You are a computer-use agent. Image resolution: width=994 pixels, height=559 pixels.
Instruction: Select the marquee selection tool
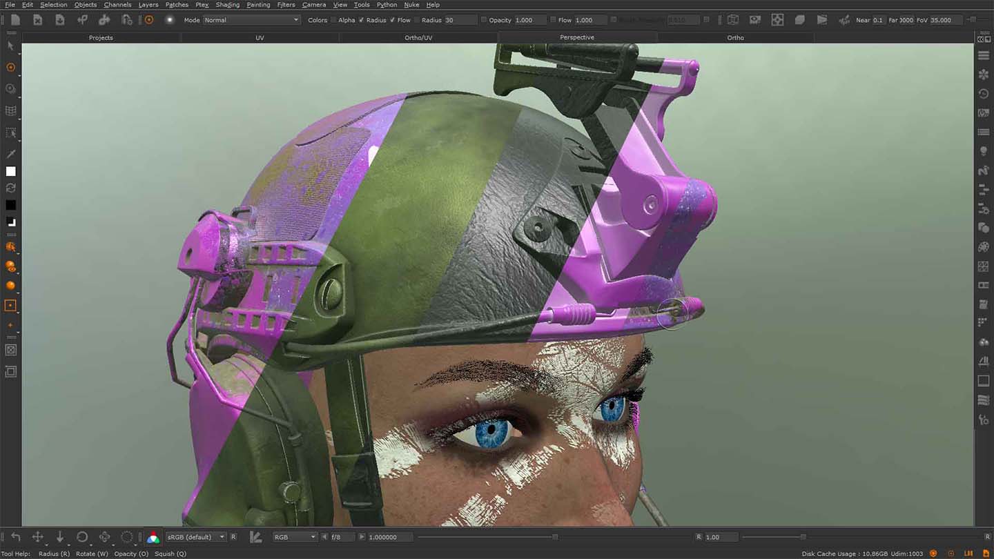pos(10,133)
